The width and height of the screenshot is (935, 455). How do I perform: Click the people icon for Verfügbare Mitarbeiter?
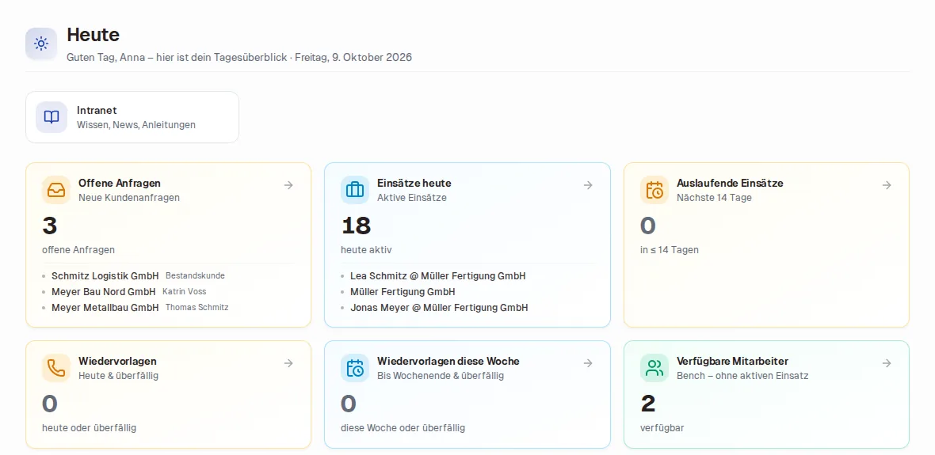point(654,368)
